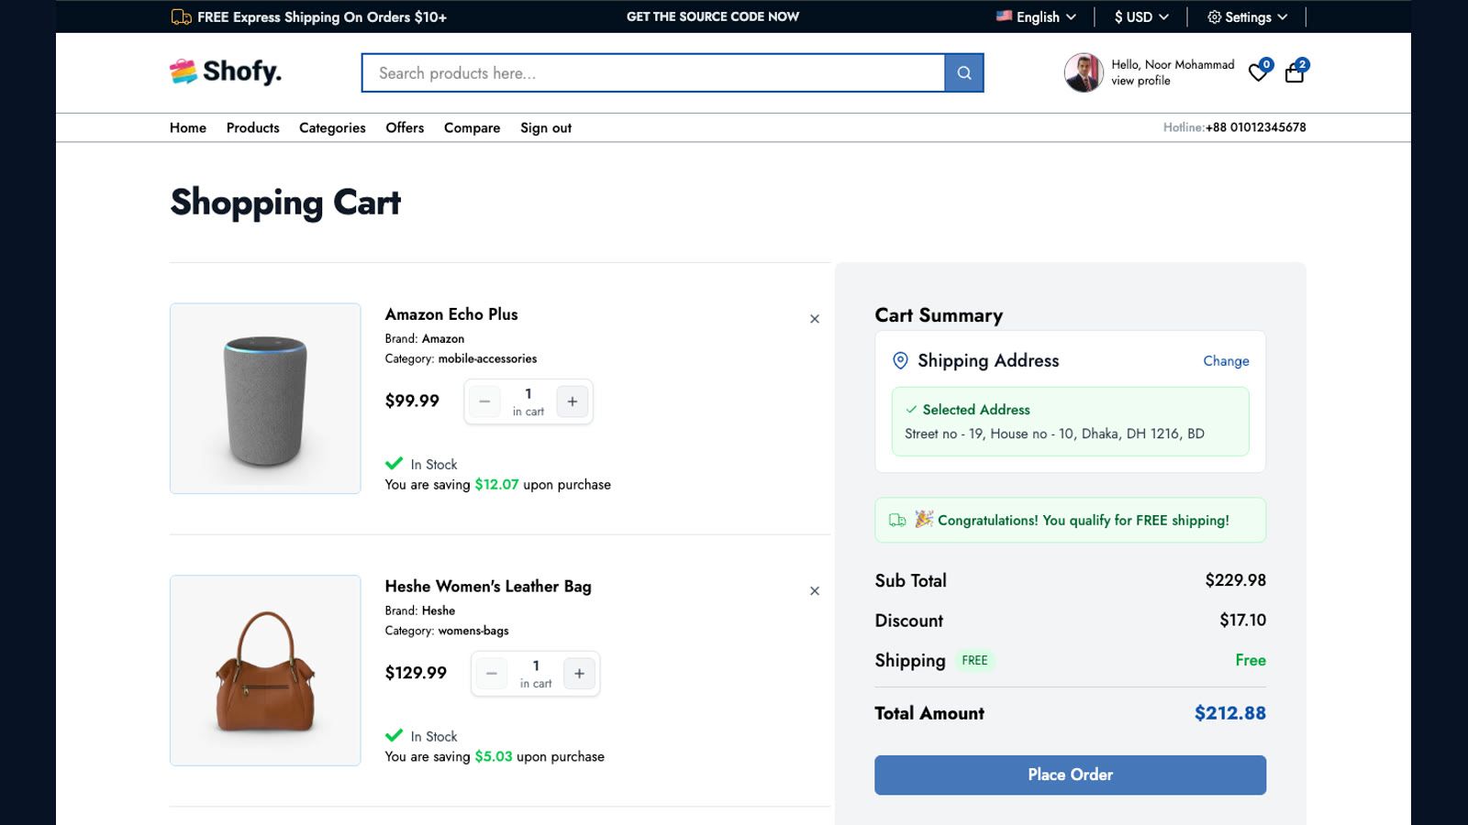Click the Discount $17.10 value

1242,621
